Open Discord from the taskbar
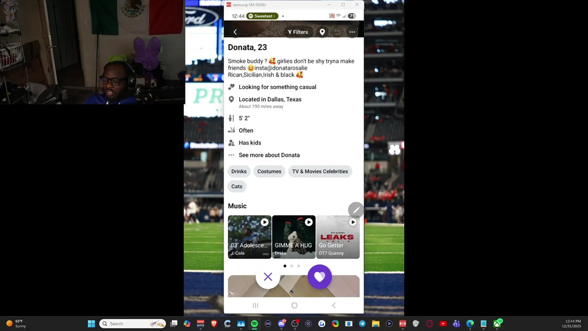 [x=282, y=324]
